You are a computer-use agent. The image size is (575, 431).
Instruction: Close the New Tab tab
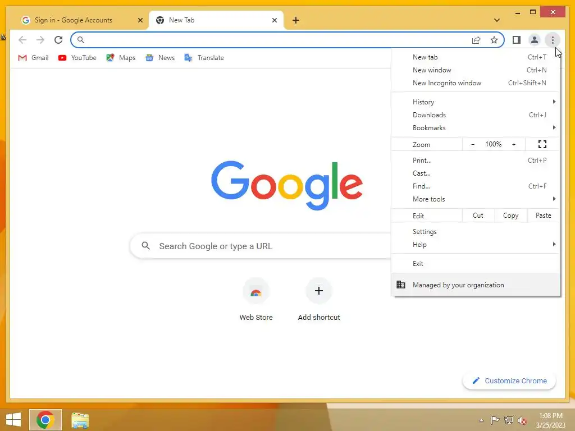(x=274, y=20)
